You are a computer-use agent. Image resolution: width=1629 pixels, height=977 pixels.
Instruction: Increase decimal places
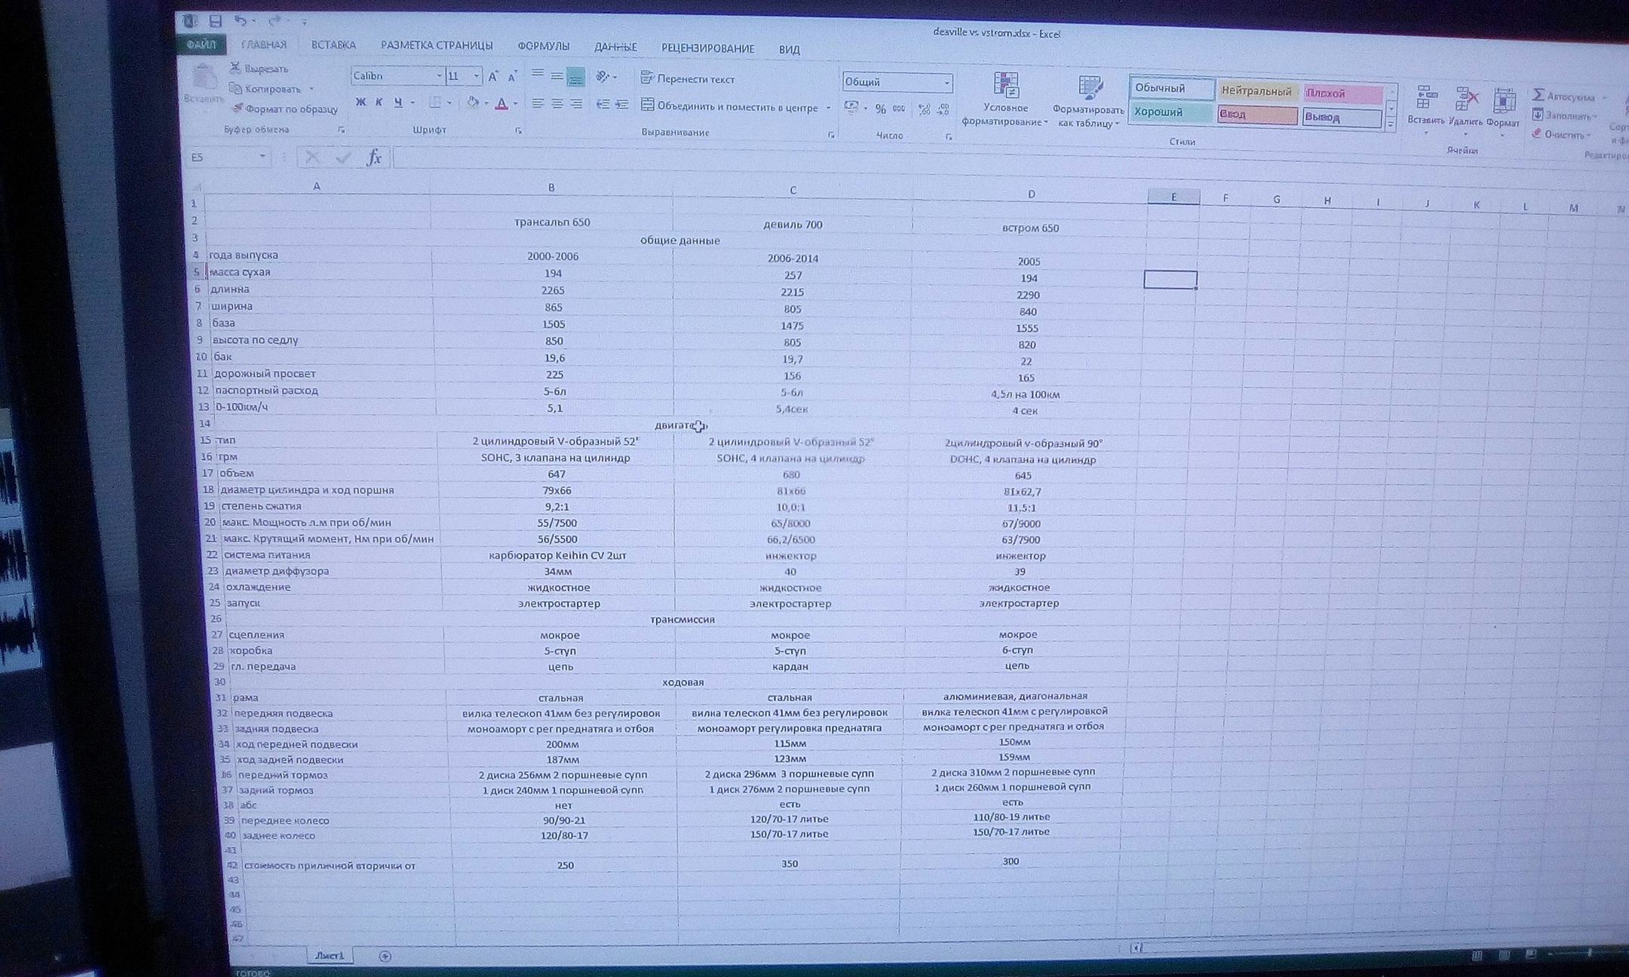click(925, 110)
